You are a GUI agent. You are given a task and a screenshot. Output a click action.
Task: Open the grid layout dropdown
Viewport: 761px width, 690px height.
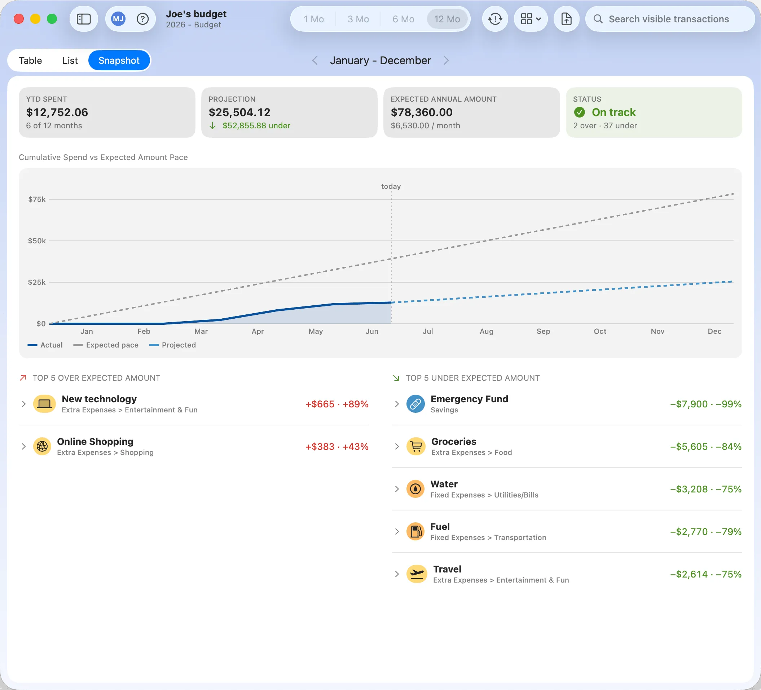[x=531, y=19]
